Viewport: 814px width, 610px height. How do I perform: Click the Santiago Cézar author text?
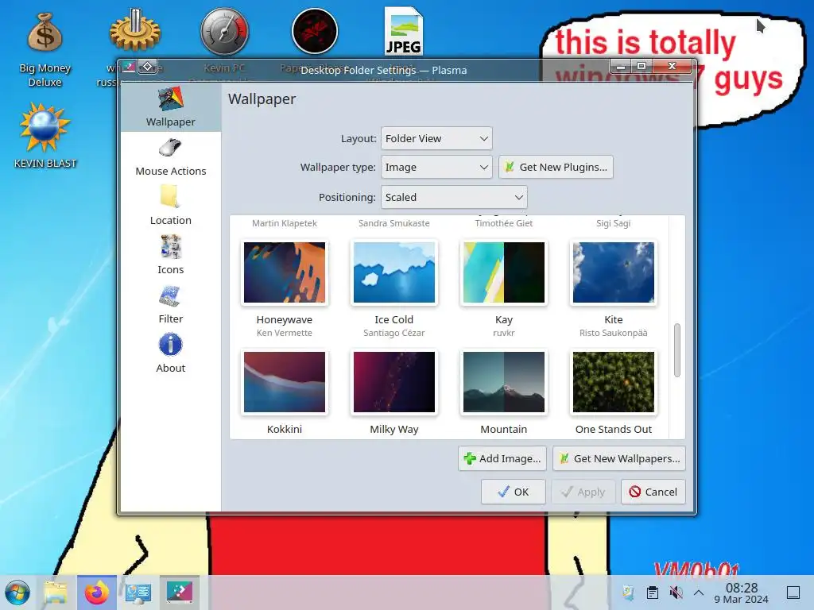(x=394, y=333)
